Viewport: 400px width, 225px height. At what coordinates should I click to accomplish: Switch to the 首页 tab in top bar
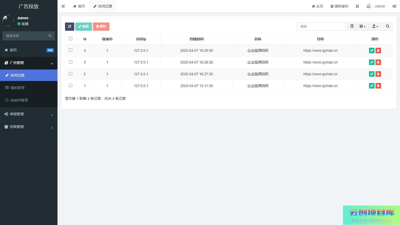coord(79,6)
